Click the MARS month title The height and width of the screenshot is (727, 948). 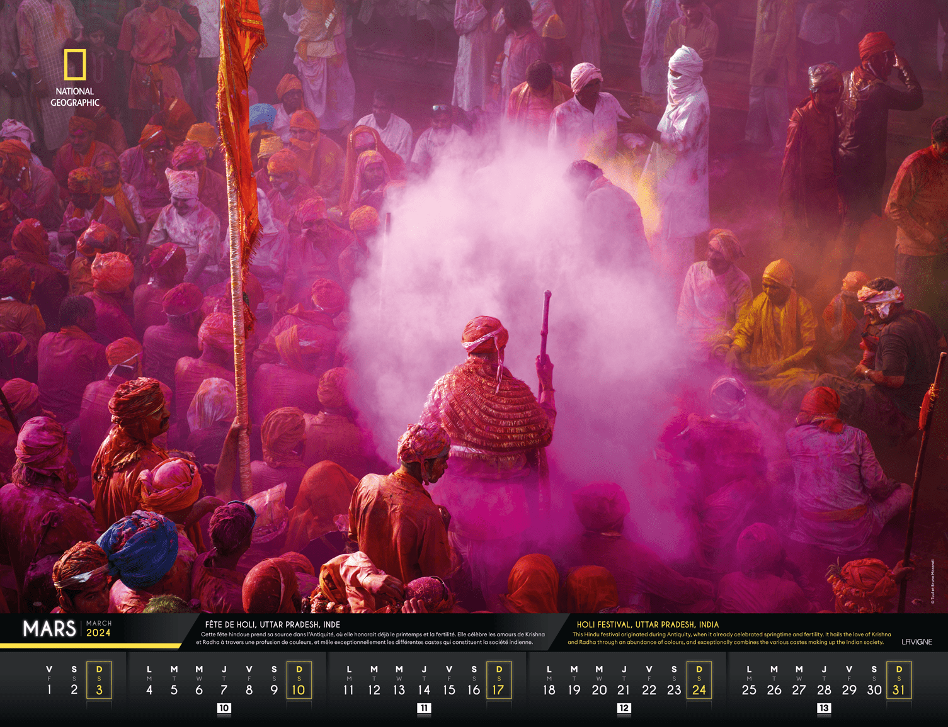49,629
